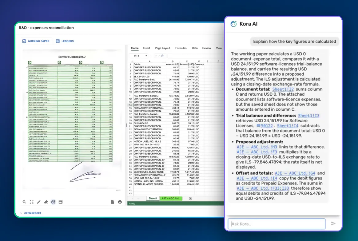Image resolution: width=358 pixels, height=241 pixels.
Task: Send the message to Kora AI
Action: click(333, 223)
